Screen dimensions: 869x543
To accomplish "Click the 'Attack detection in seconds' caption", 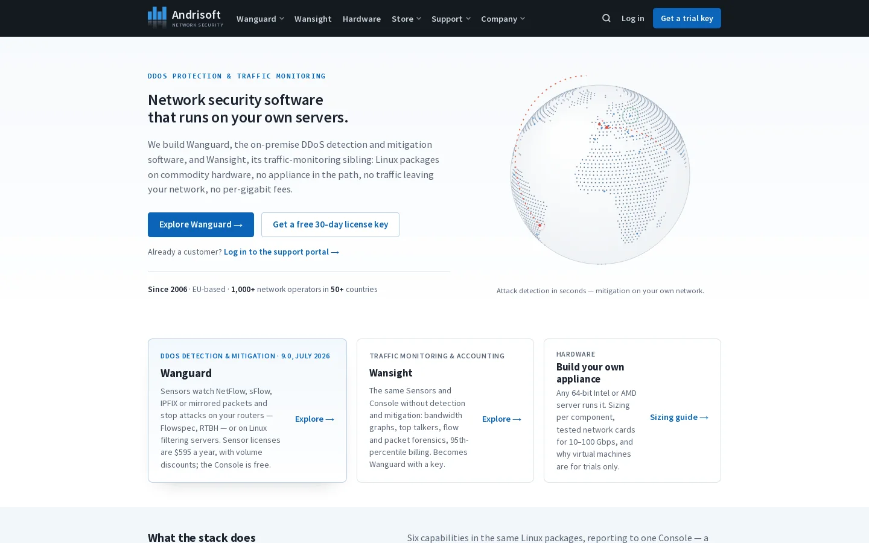I will [x=600, y=291].
